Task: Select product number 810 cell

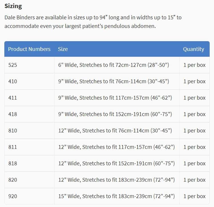Action: (x=29, y=131)
